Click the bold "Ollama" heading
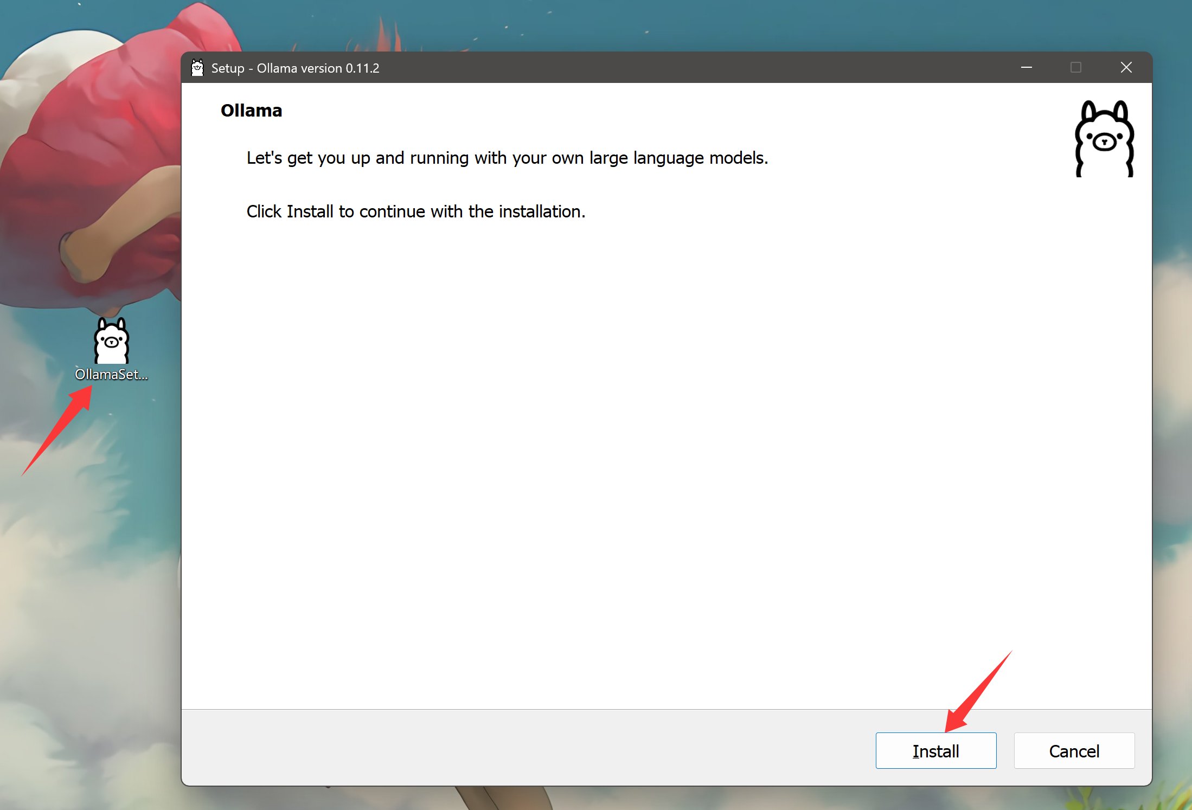Viewport: 1192px width, 810px height. pyautogui.click(x=251, y=111)
